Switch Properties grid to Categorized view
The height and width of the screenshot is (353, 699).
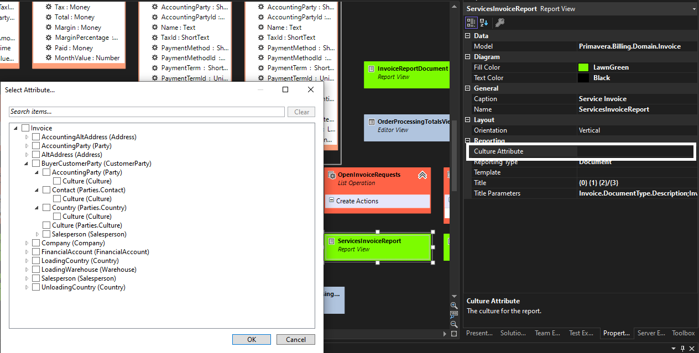point(471,23)
